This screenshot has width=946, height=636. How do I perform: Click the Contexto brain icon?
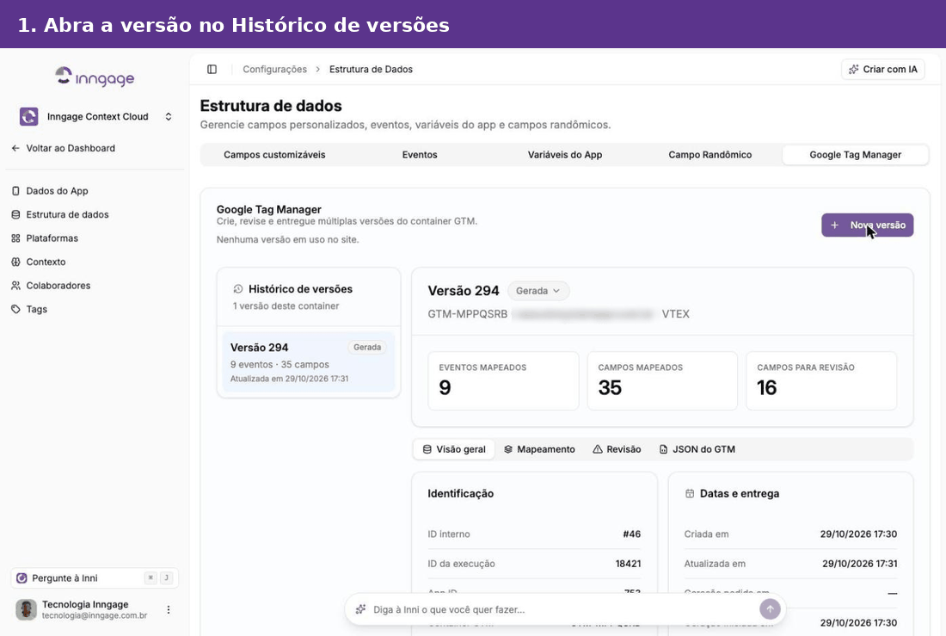pos(15,262)
